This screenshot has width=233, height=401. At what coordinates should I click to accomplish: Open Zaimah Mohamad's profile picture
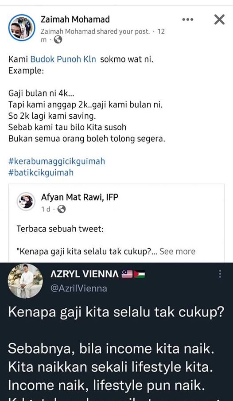pyautogui.click(x=22, y=27)
